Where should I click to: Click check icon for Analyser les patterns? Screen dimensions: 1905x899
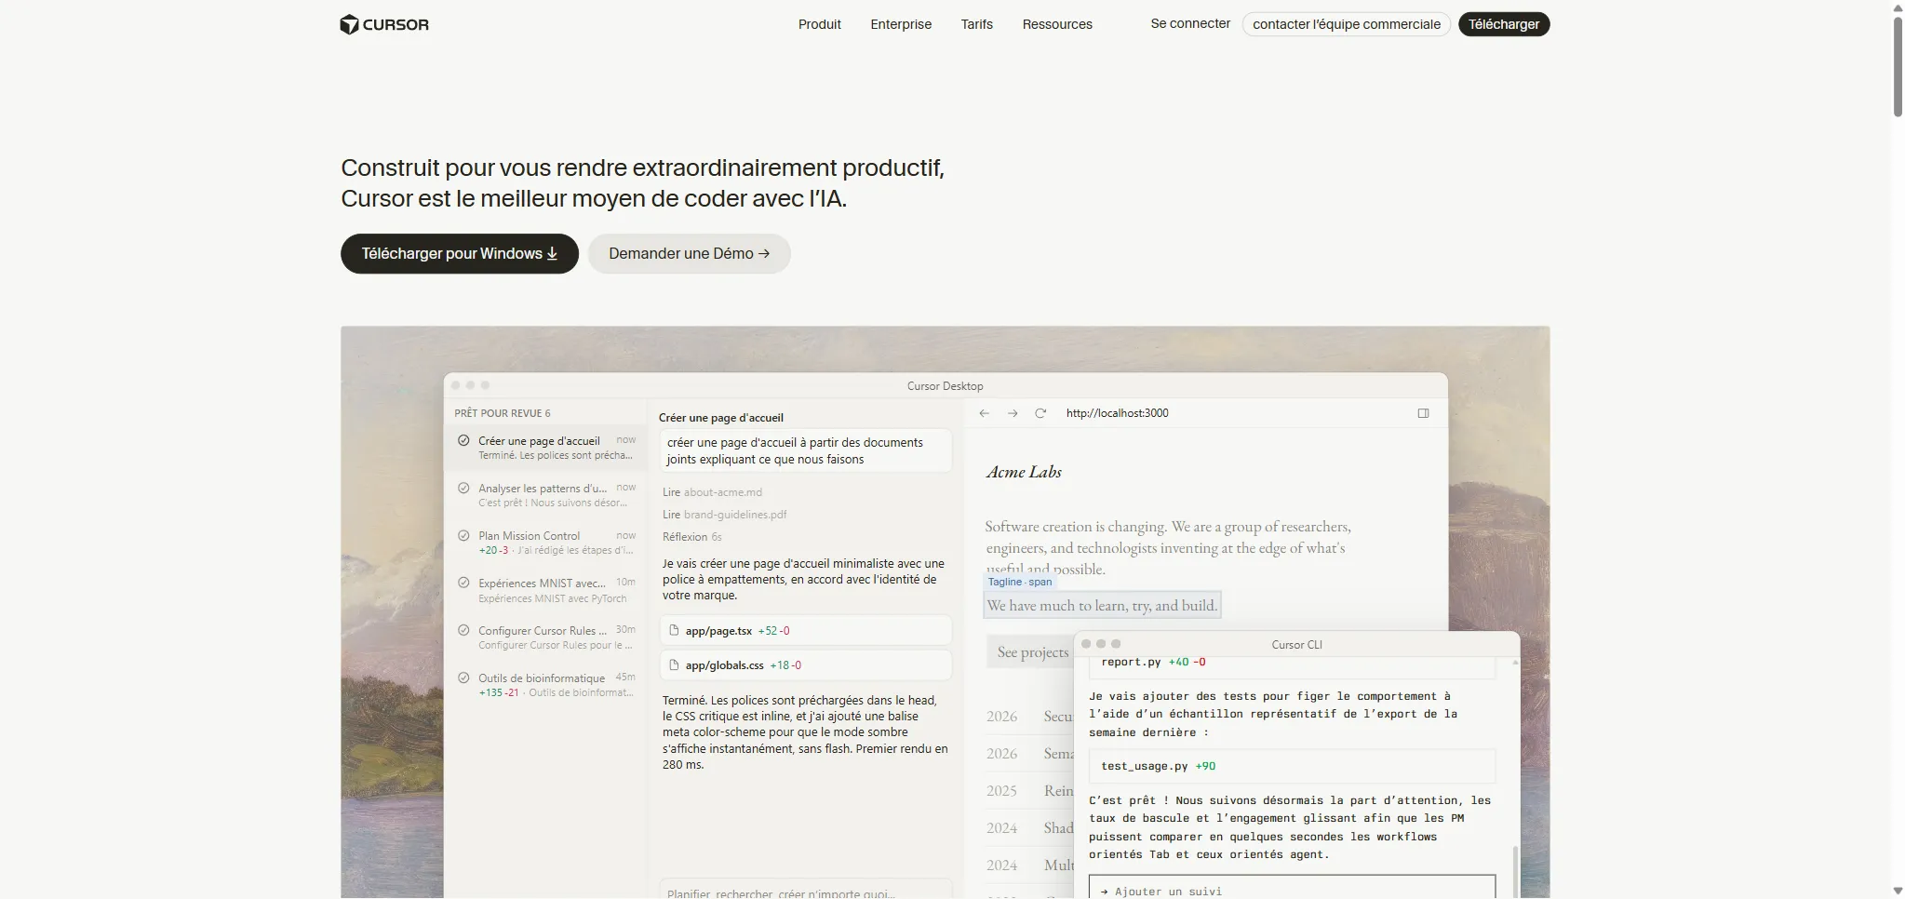(463, 488)
